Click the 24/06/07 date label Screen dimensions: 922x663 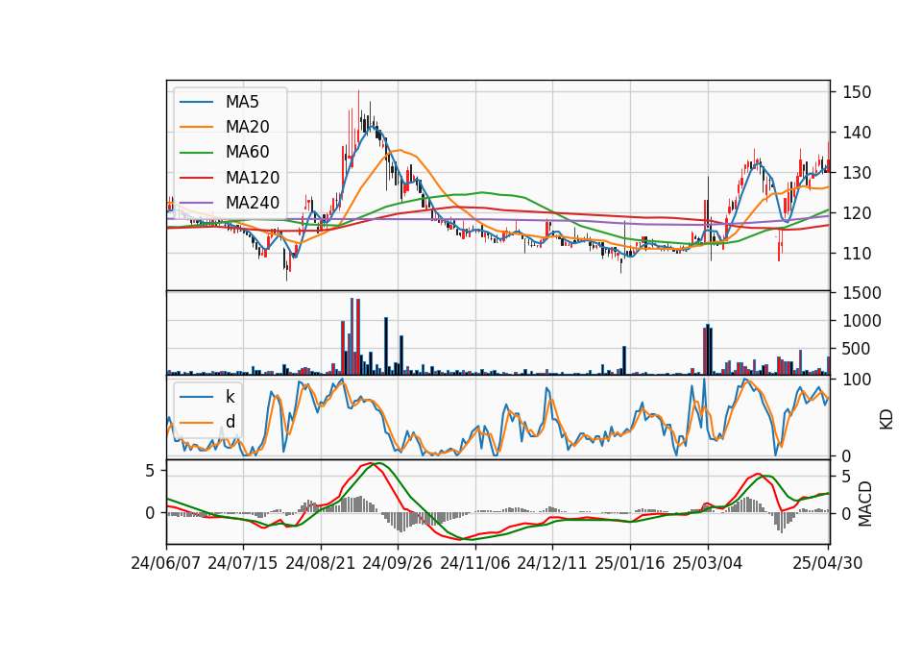[166, 563]
